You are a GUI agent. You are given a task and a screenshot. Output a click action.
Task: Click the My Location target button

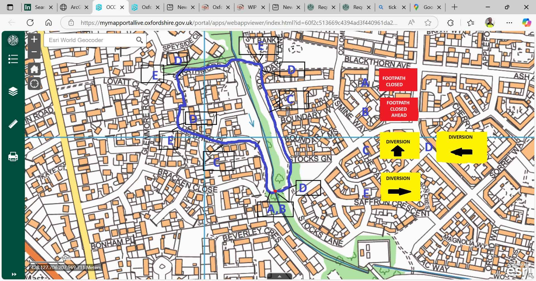coord(34,84)
